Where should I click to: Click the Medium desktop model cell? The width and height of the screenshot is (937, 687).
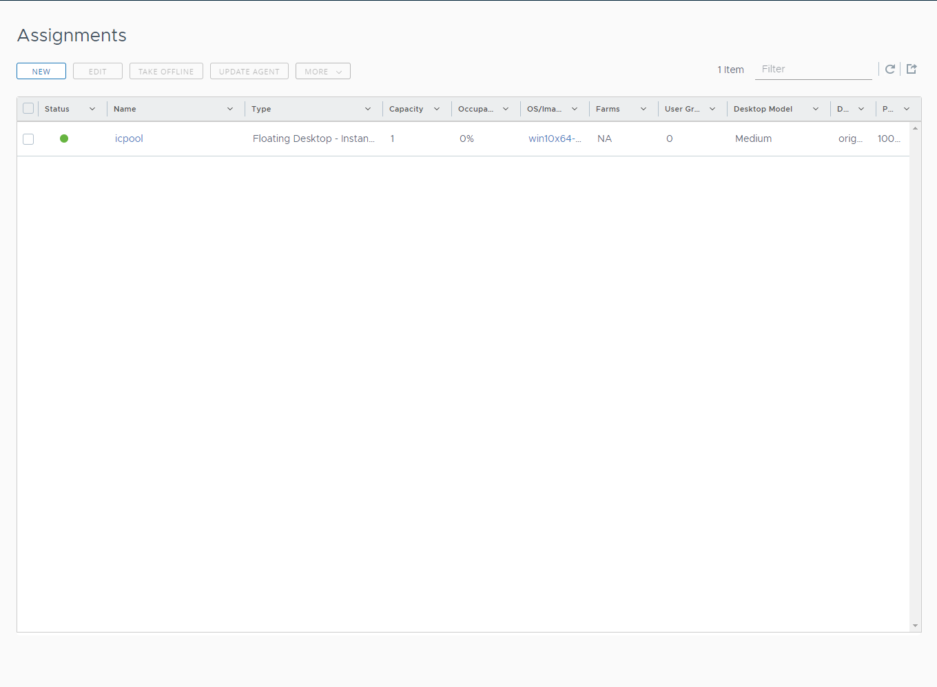753,139
